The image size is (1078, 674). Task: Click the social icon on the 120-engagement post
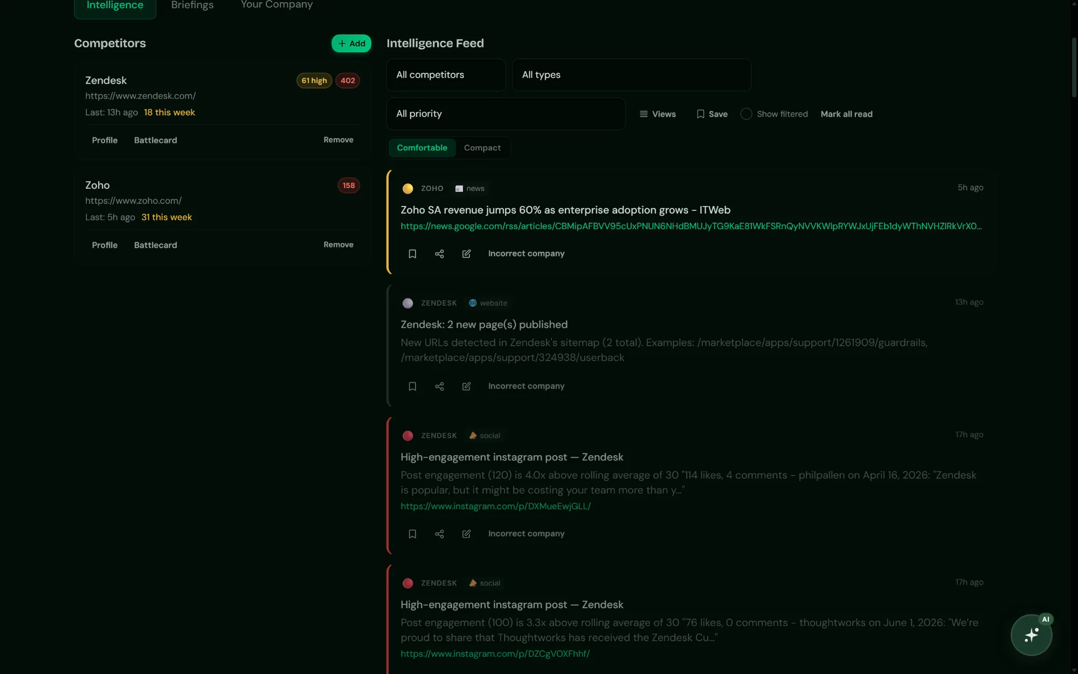[473, 436]
